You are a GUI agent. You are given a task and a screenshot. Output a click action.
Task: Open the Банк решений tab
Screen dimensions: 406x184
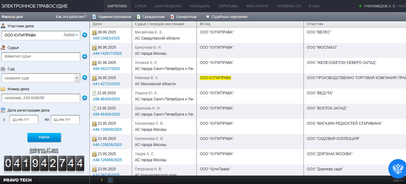[168, 6]
